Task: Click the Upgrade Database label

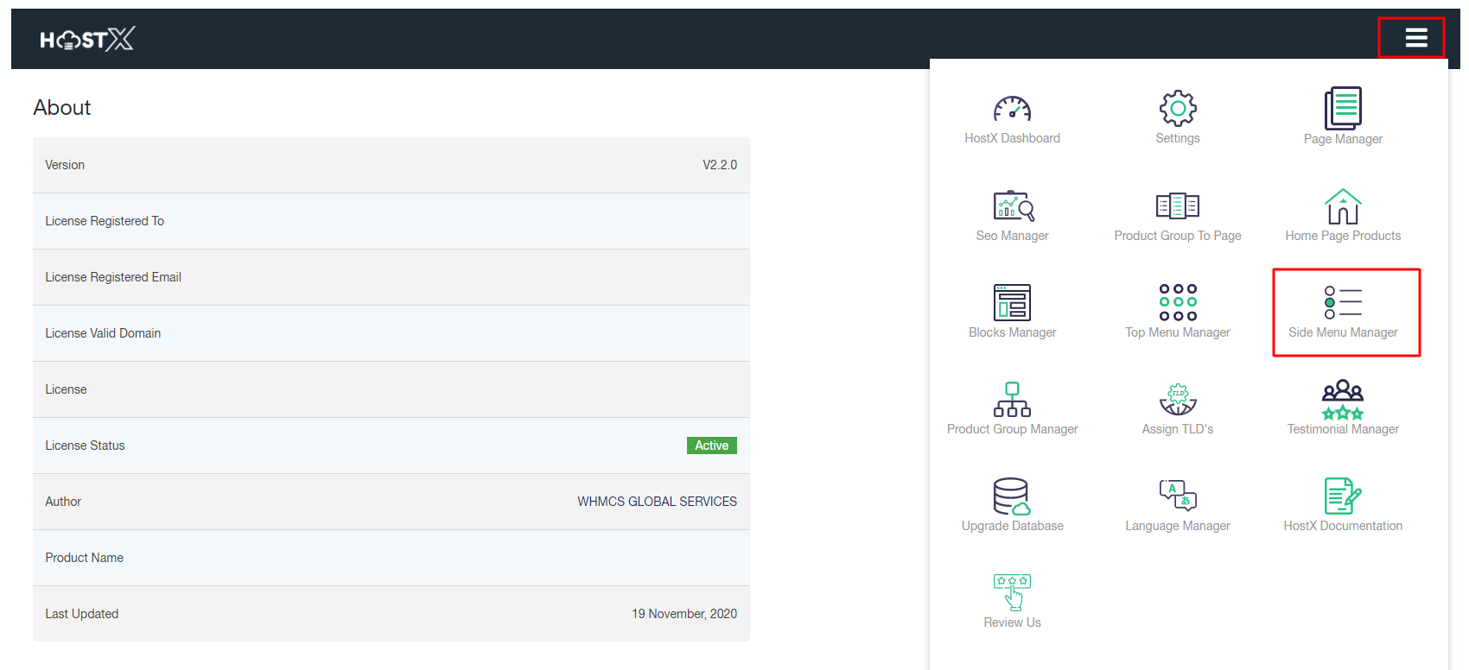Action: (x=1012, y=526)
